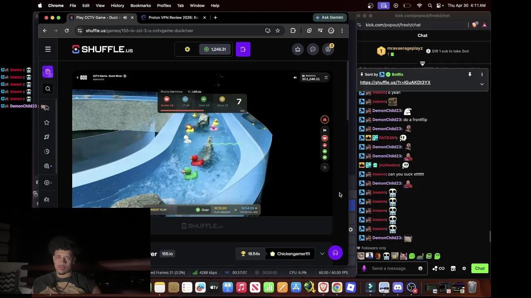Screen dimensions: 531x298
Task: Click the Ask Gemini button
Action: (x=329, y=17)
